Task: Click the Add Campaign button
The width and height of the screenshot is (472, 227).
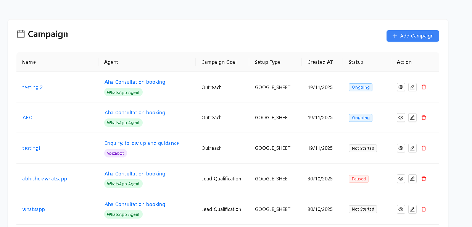Action: pyautogui.click(x=412, y=36)
